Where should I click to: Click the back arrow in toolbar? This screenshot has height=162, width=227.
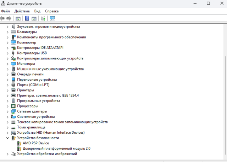tap(3, 18)
